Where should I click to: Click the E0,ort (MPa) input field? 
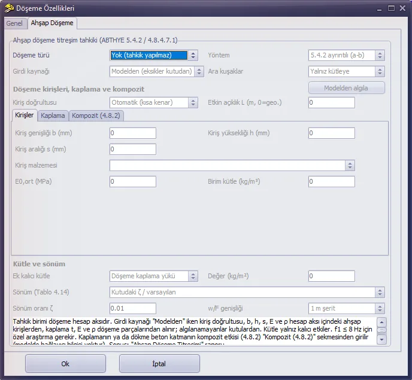[133, 181]
